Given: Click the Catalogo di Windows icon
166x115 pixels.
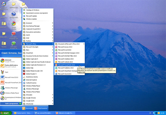Looking at the screenshot, I should 24,10.
